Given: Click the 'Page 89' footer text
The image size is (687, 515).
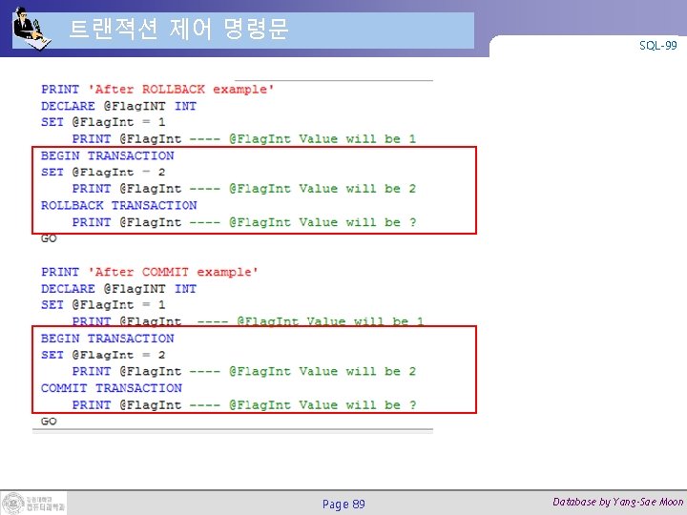Looking at the screenshot, I should (x=343, y=505).
